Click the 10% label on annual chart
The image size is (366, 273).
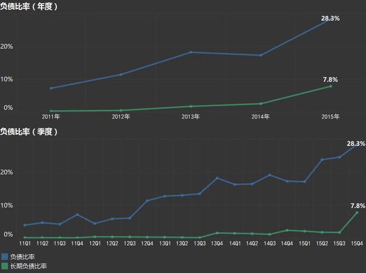[7, 79]
